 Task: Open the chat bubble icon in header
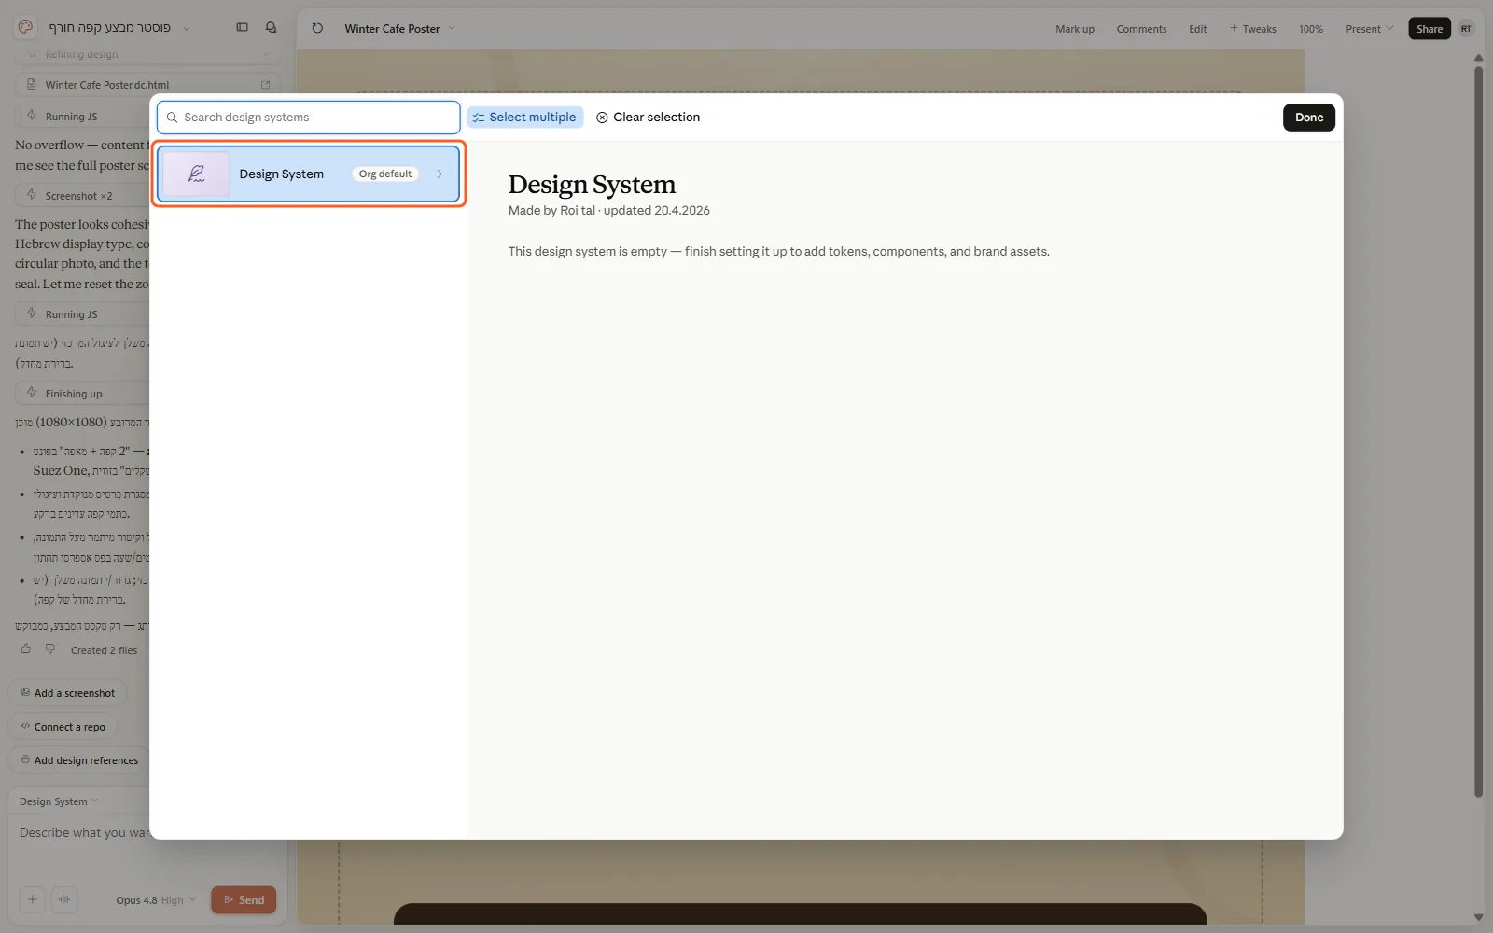coord(272,28)
